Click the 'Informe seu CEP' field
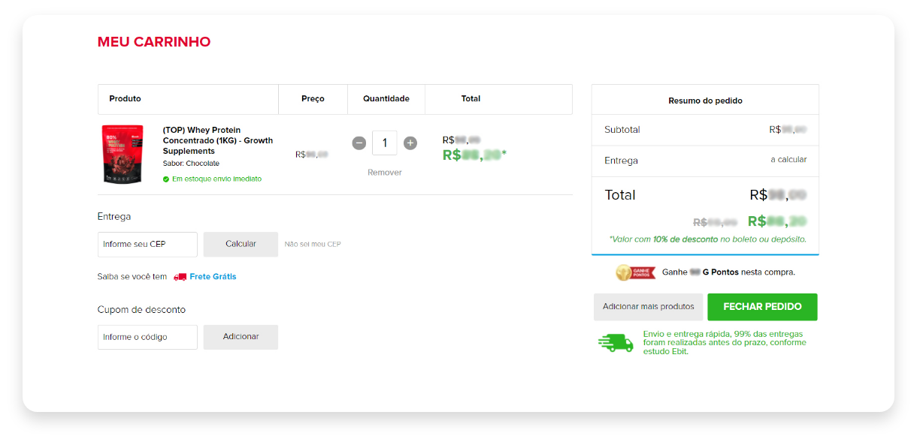This screenshot has width=917, height=442. [147, 244]
